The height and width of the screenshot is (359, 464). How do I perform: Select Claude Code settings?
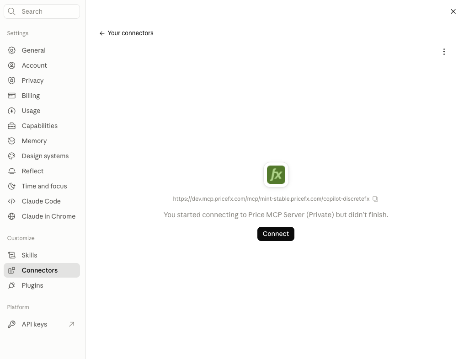(42, 201)
